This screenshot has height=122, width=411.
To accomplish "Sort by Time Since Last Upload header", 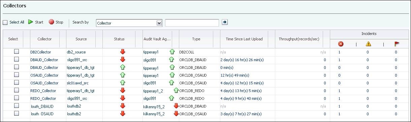I will click(244, 39).
